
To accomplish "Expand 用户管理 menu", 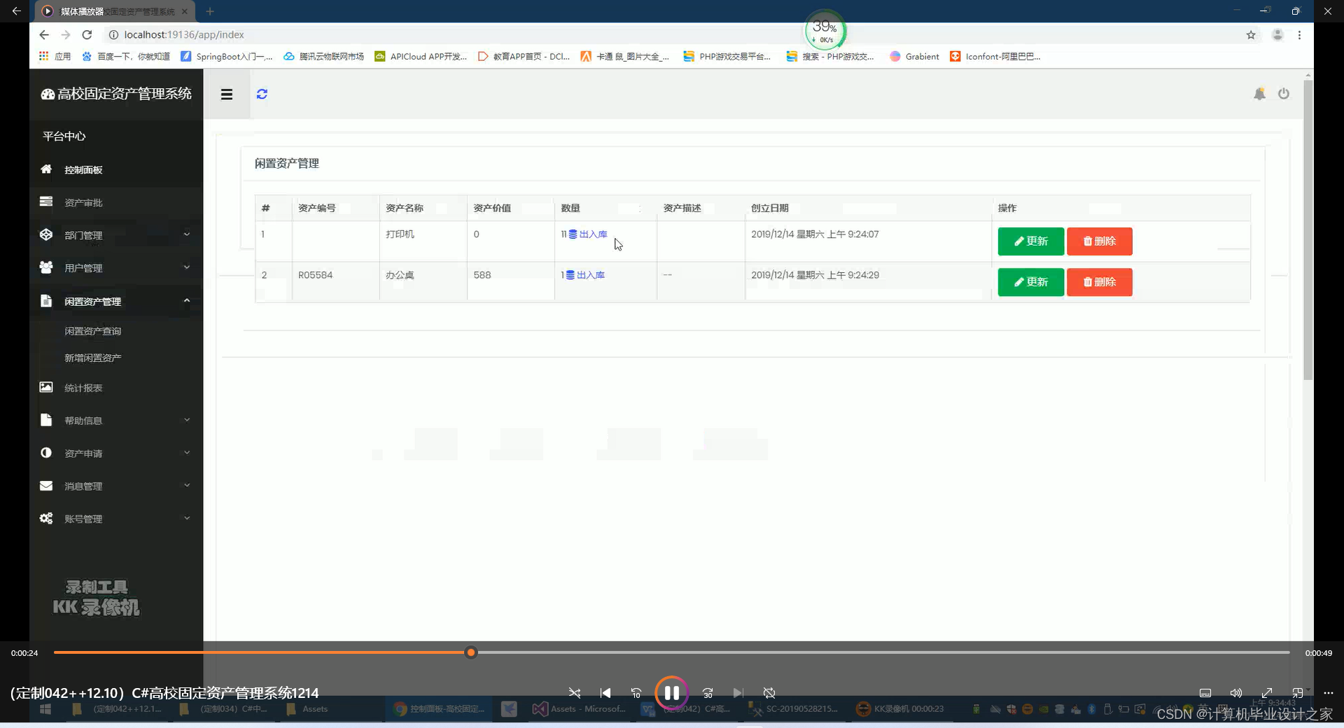I will (x=116, y=268).
